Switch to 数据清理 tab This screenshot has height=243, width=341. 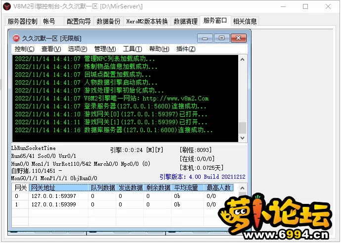(x=185, y=21)
